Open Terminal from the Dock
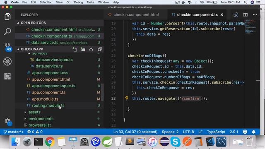Image resolution: width=265 pixels, height=149 pixels. [x=39, y=142]
